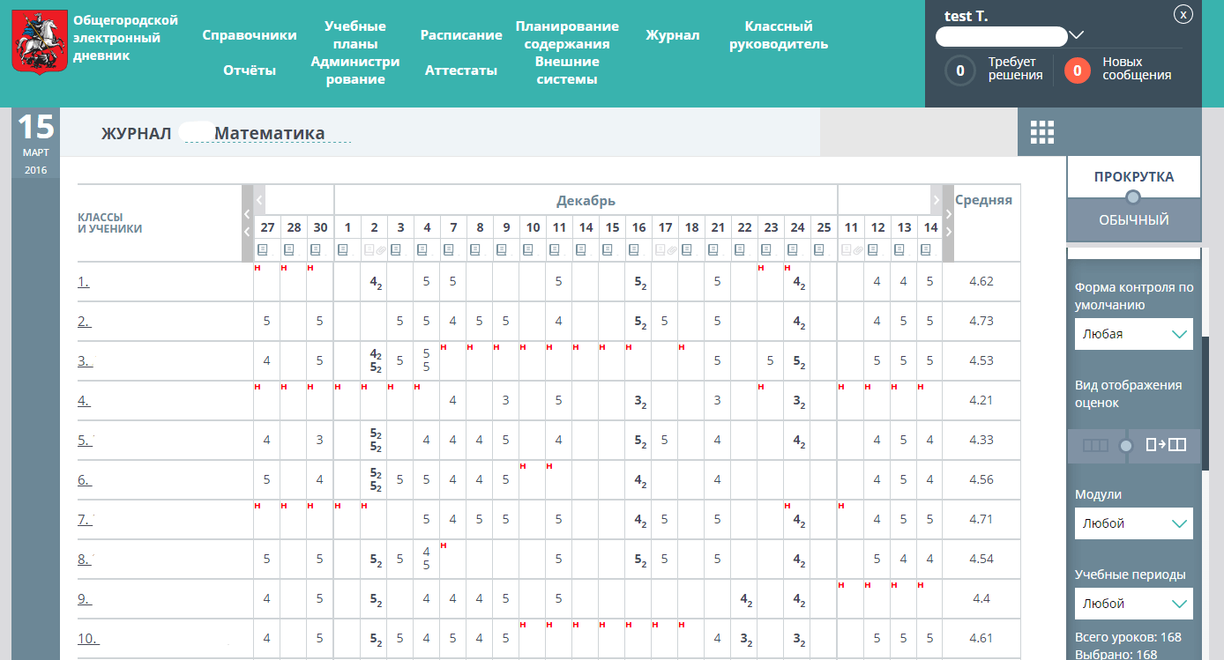Open lesson book icon under December 8

(x=475, y=250)
